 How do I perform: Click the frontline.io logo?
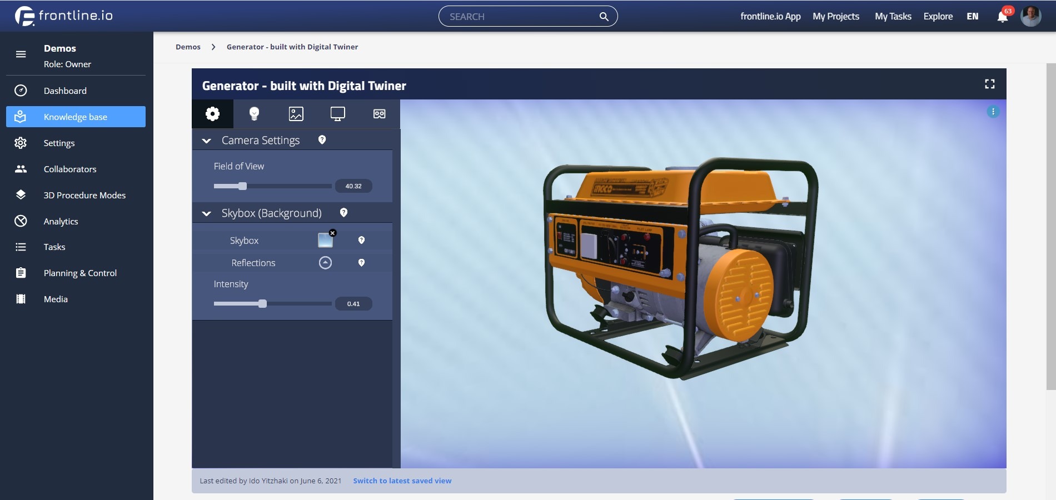[64, 16]
